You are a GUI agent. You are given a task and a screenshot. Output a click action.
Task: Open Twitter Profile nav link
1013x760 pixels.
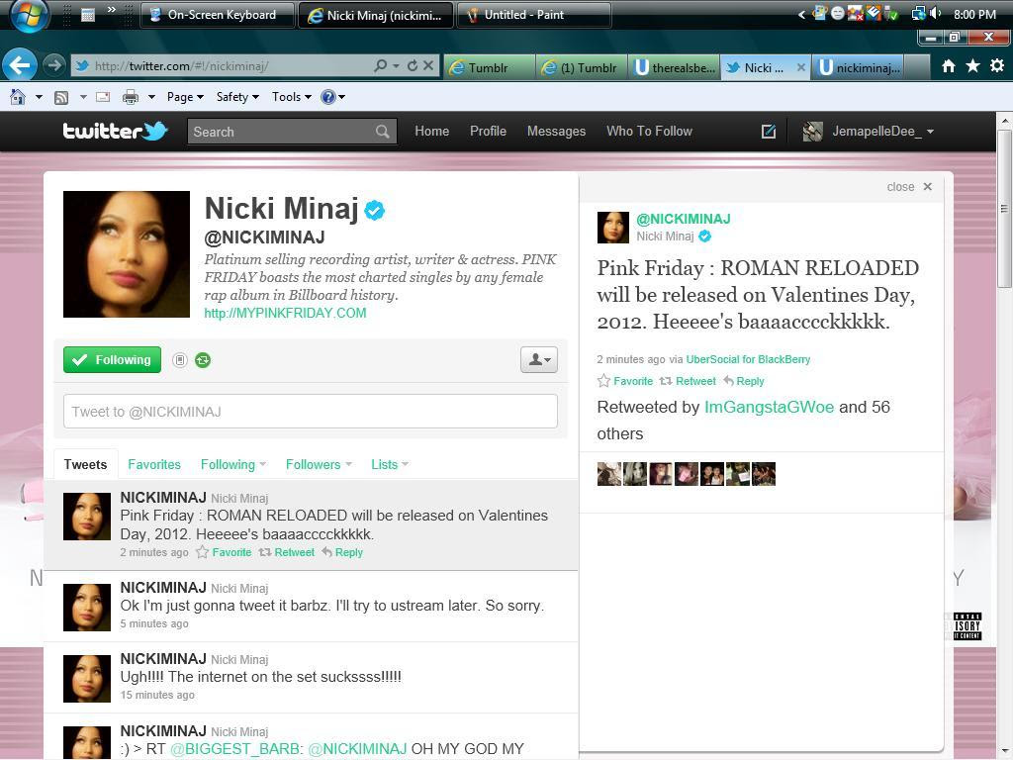click(x=488, y=132)
